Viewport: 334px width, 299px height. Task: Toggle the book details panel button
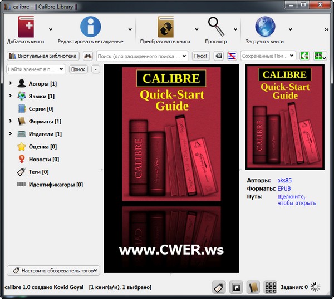point(253,287)
